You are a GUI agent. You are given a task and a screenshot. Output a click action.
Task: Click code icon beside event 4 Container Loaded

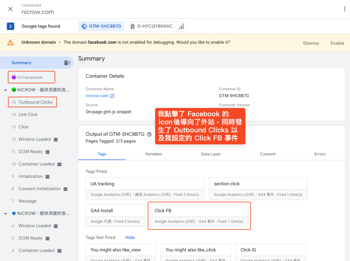coord(59,251)
